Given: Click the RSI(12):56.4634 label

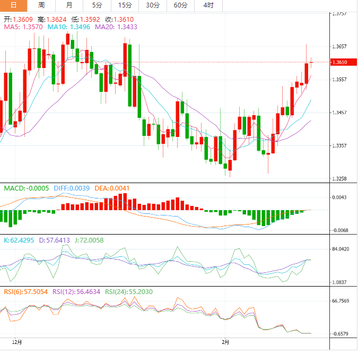Looking at the screenshot, I should click(76, 292).
